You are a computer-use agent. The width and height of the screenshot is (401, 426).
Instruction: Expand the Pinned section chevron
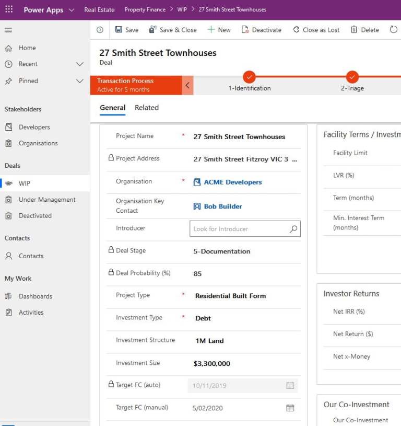pyautogui.click(x=80, y=81)
